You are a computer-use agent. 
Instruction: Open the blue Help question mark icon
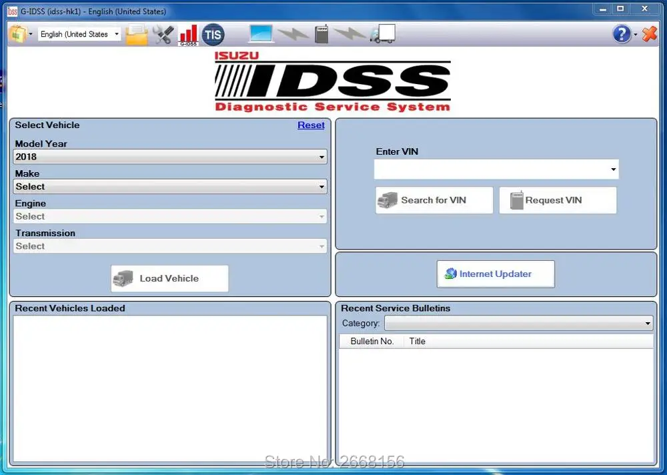(622, 34)
